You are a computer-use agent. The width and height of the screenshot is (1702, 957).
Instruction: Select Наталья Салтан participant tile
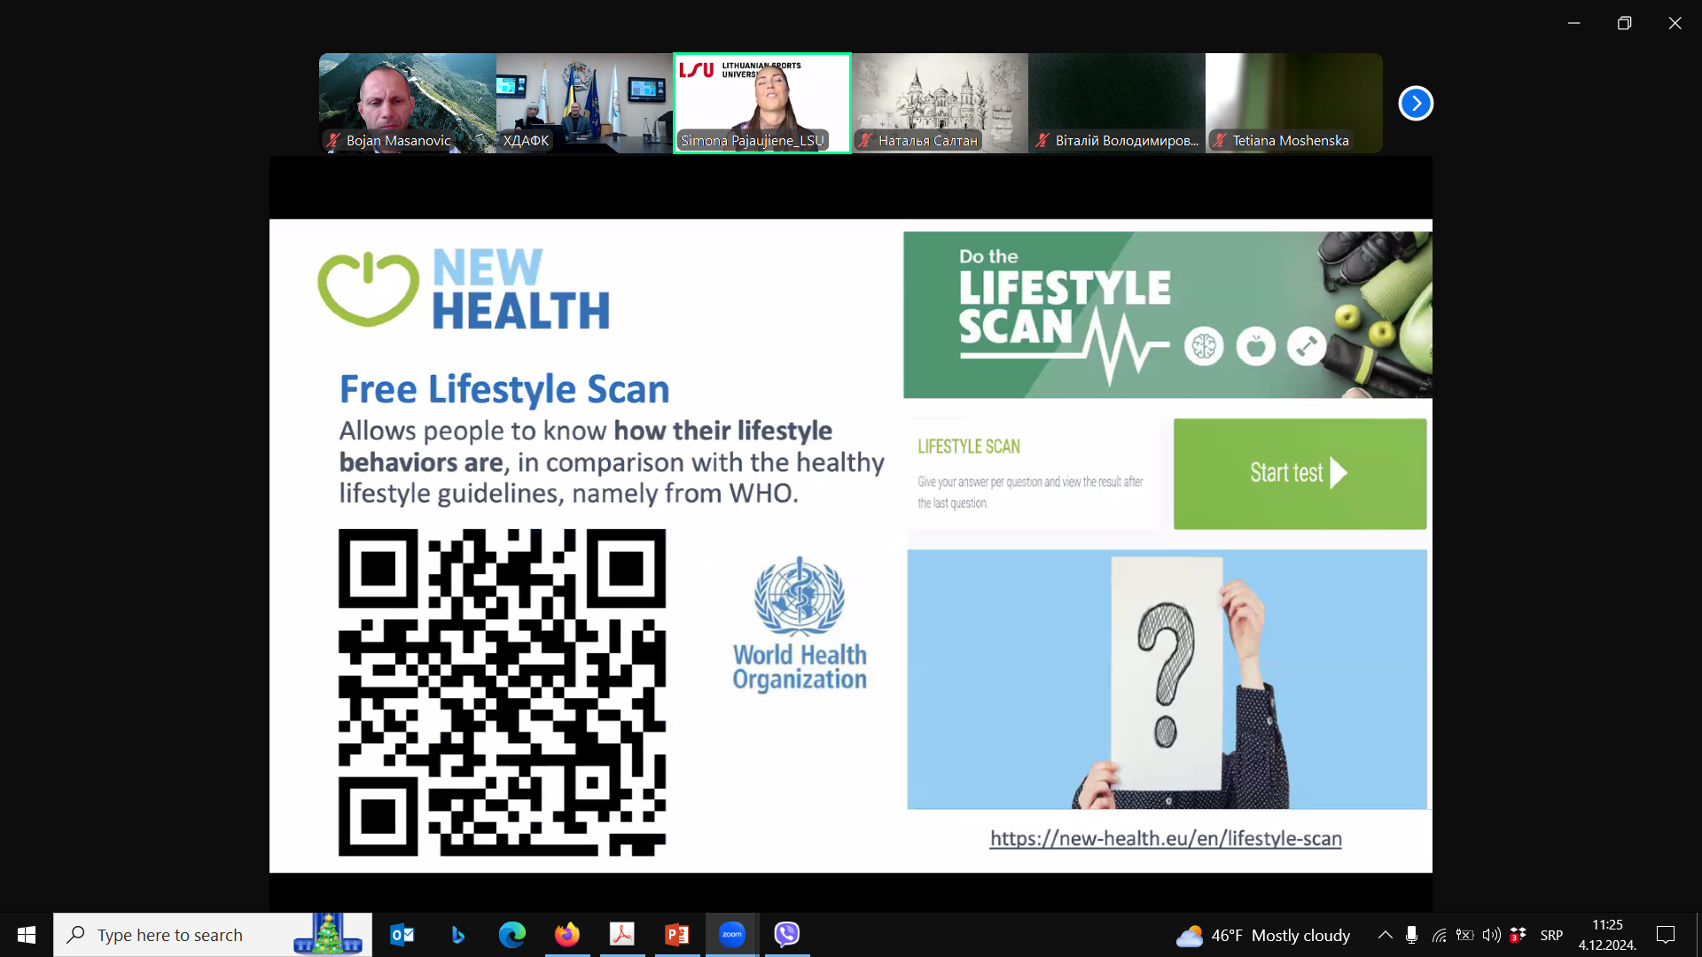940,103
